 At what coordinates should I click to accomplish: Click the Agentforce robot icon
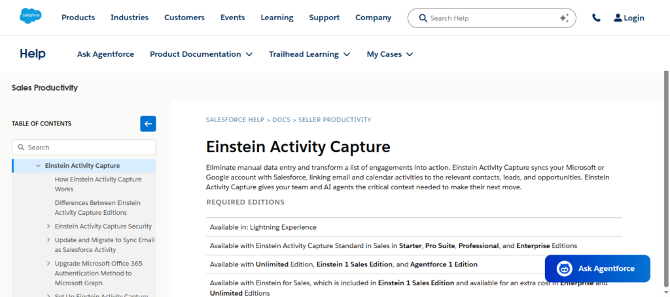564,268
